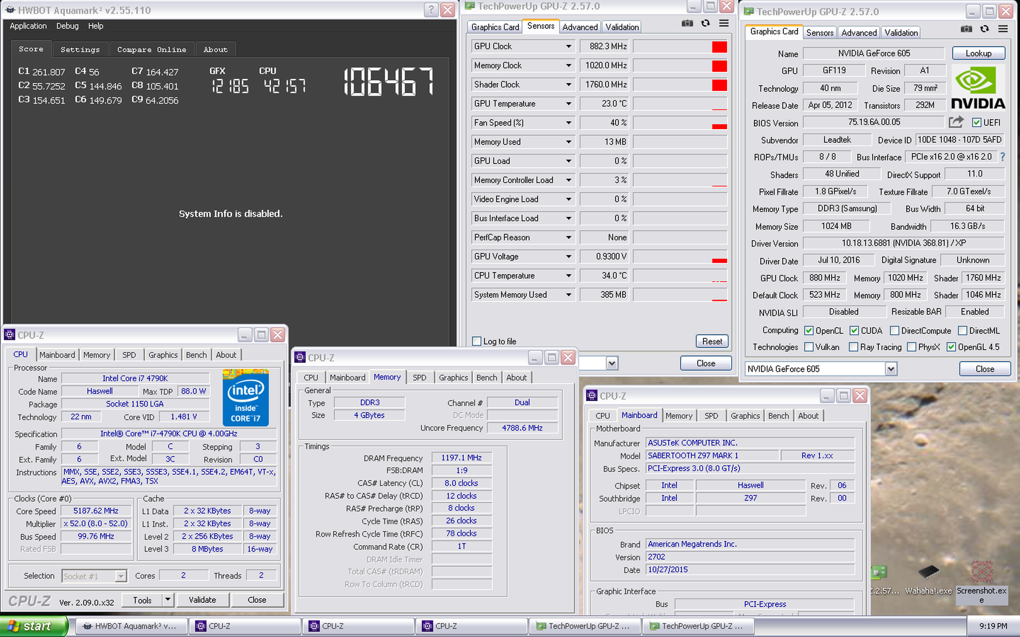
Task: Click the Fan Speed sensor graph
Action: (680, 123)
